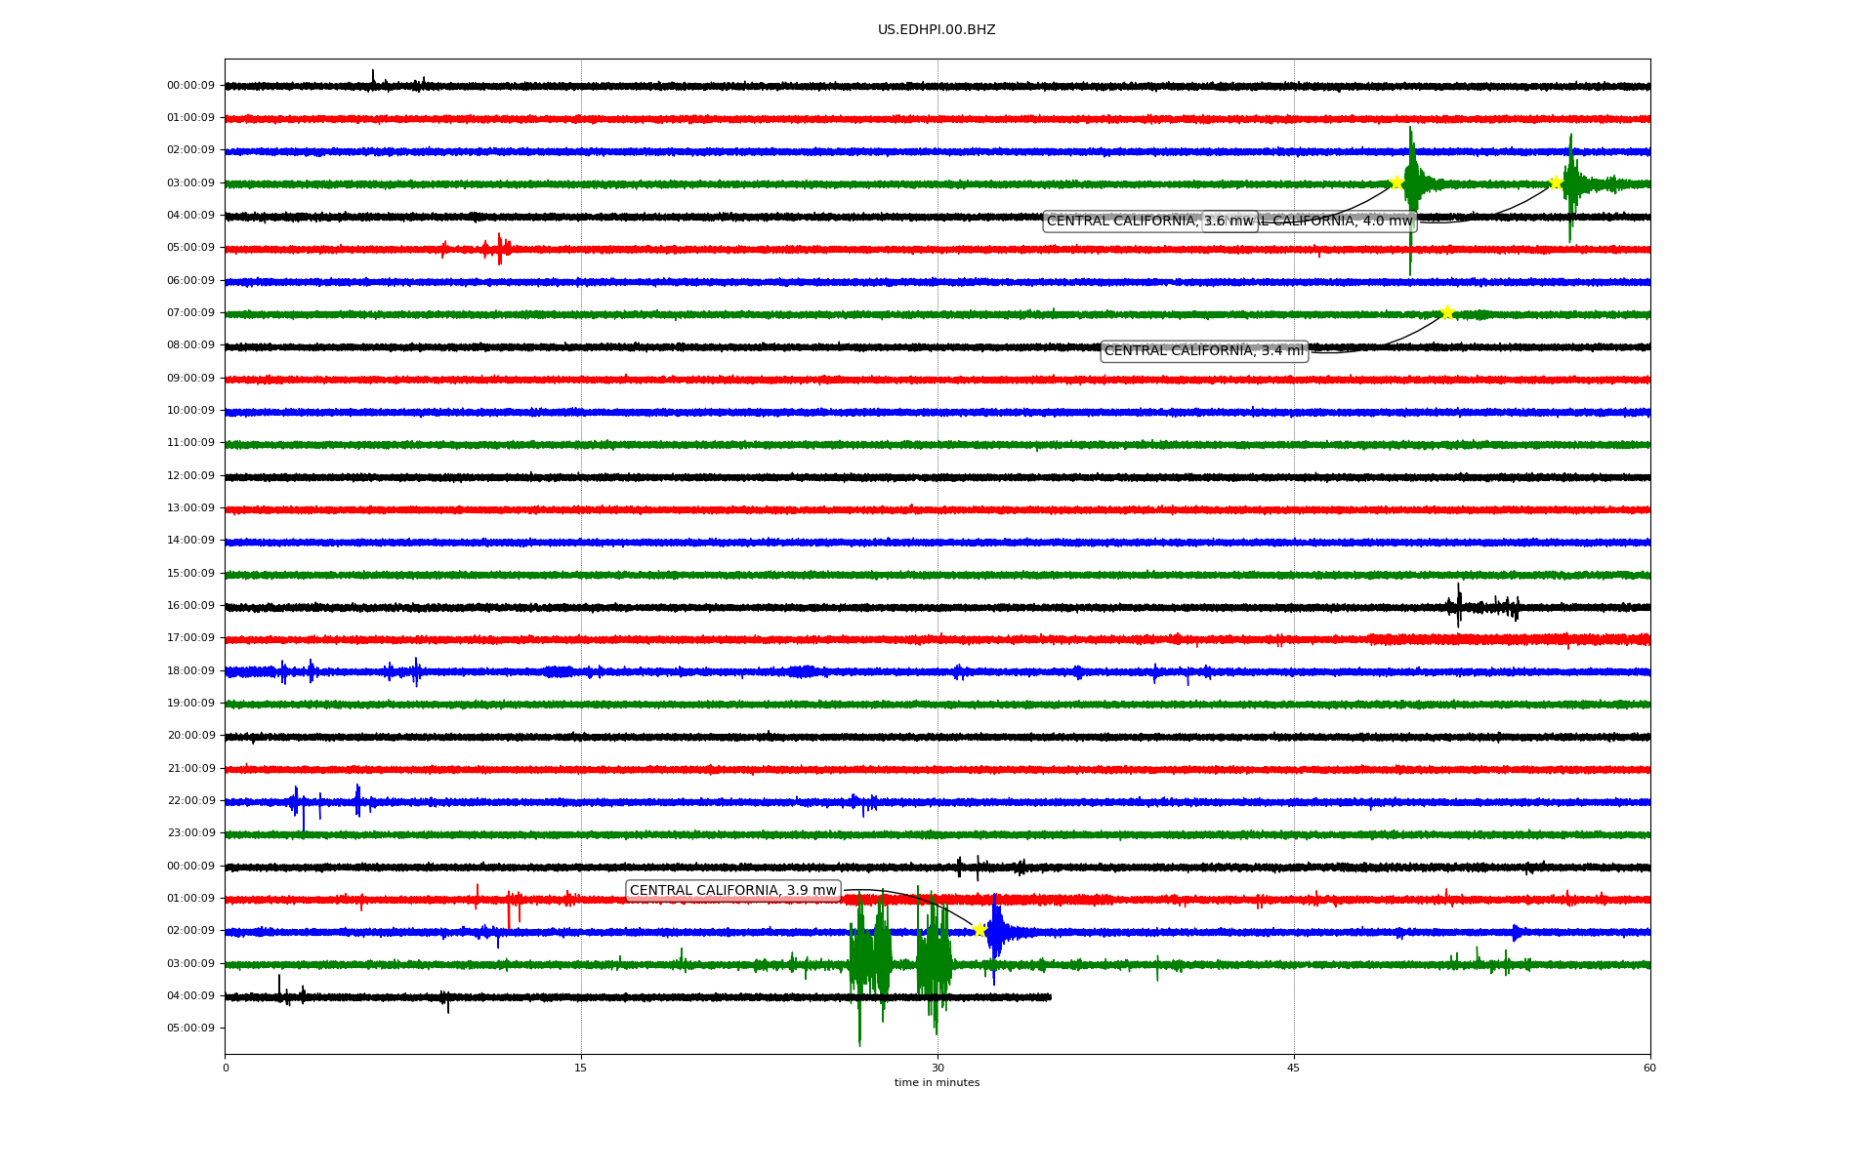This screenshot has width=1875, height=1171.
Task: Click the 60 tick label on the x-axis
Action: coord(1648,1068)
